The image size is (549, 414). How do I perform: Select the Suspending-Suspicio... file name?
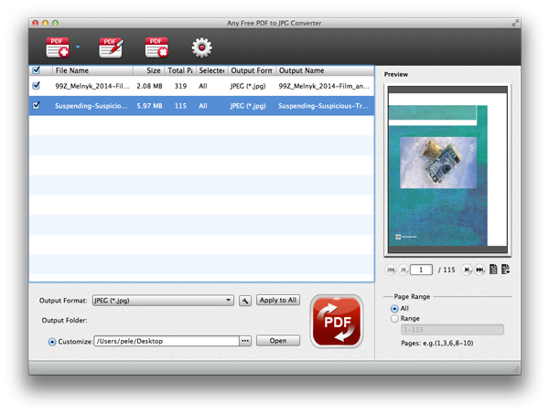pos(91,106)
